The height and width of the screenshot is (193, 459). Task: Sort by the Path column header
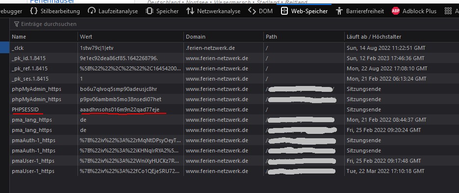[x=304, y=37]
